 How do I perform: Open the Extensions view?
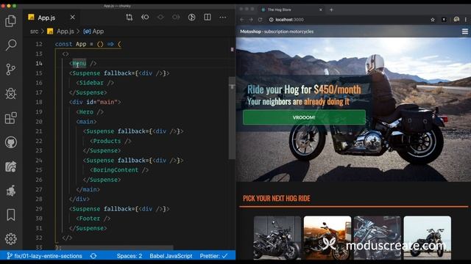[x=11, y=118]
